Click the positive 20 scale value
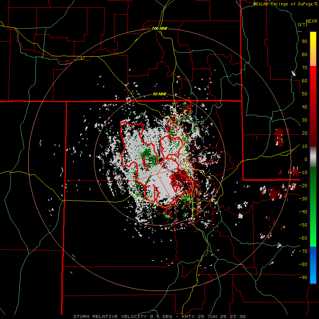 point(304,133)
